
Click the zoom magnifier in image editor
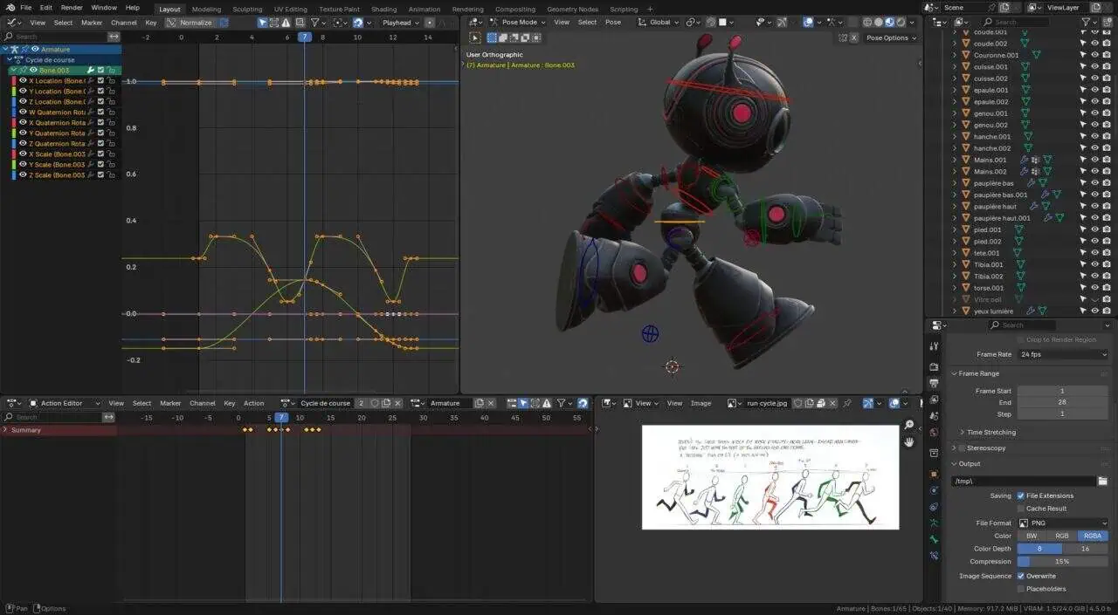(x=909, y=425)
